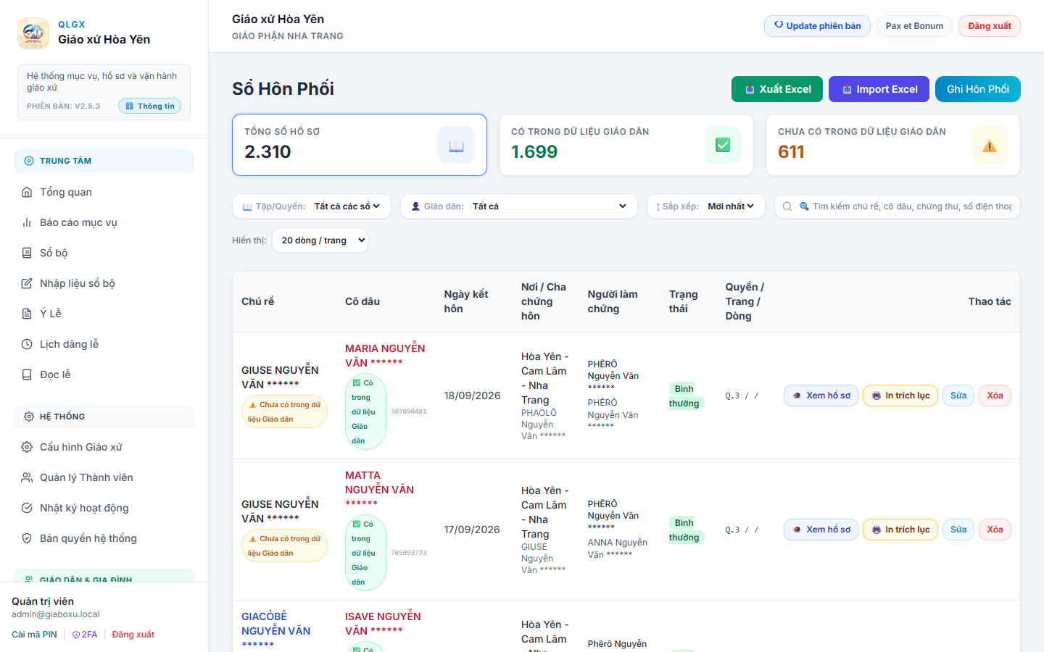Open Báo cáo mục vụ chart icon
The width and height of the screenshot is (1044, 652).
click(27, 222)
